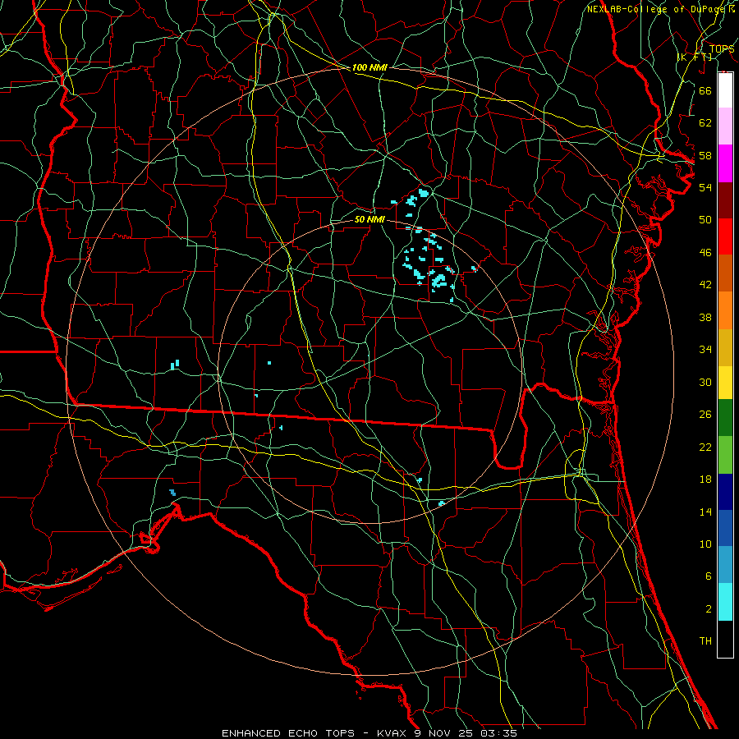Image resolution: width=739 pixels, height=739 pixels.
Task: Click the light green legend swatch
Action: (x=725, y=455)
